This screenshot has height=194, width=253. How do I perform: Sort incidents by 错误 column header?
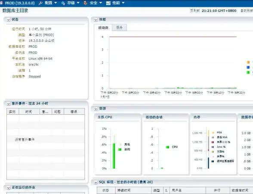pos(74,112)
